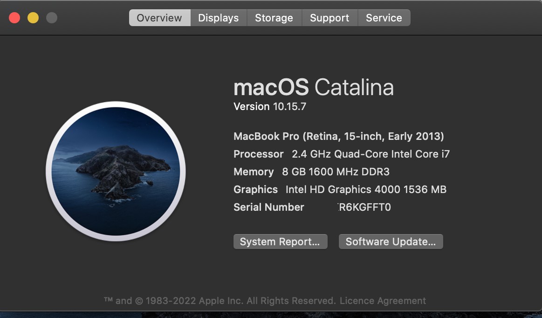This screenshot has height=318, width=542.
Task: Open the Licence Agreement link
Action: [383, 301]
